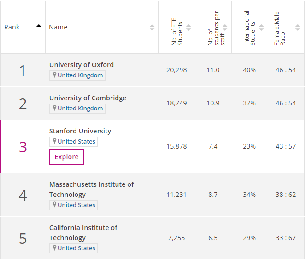Open the University of Cambridge page
This screenshot has height=259, width=305.
tap(88, 98)
